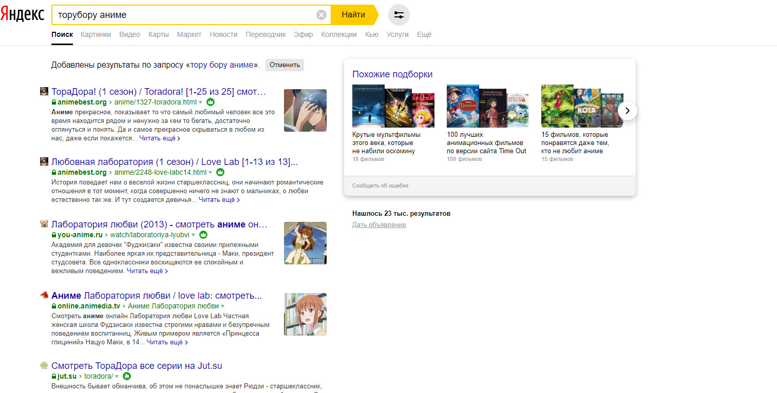Click green crown badge next to animebest.org toradora
The image size is (777, 393).
(x=211, y=102)
